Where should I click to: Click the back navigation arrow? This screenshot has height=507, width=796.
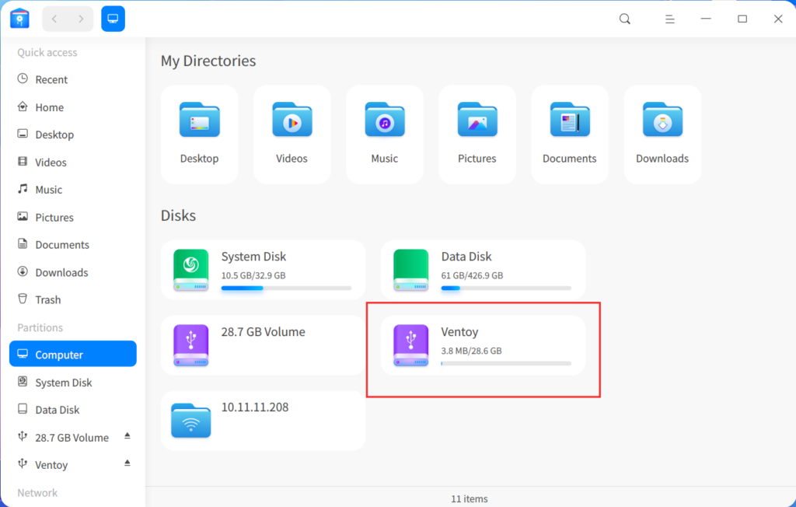point(54,18)
